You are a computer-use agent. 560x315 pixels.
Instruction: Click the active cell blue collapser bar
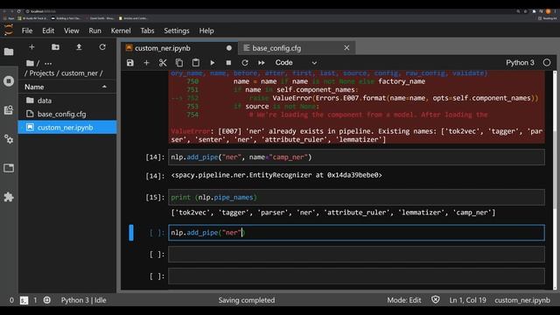click(x=131, y=233)
